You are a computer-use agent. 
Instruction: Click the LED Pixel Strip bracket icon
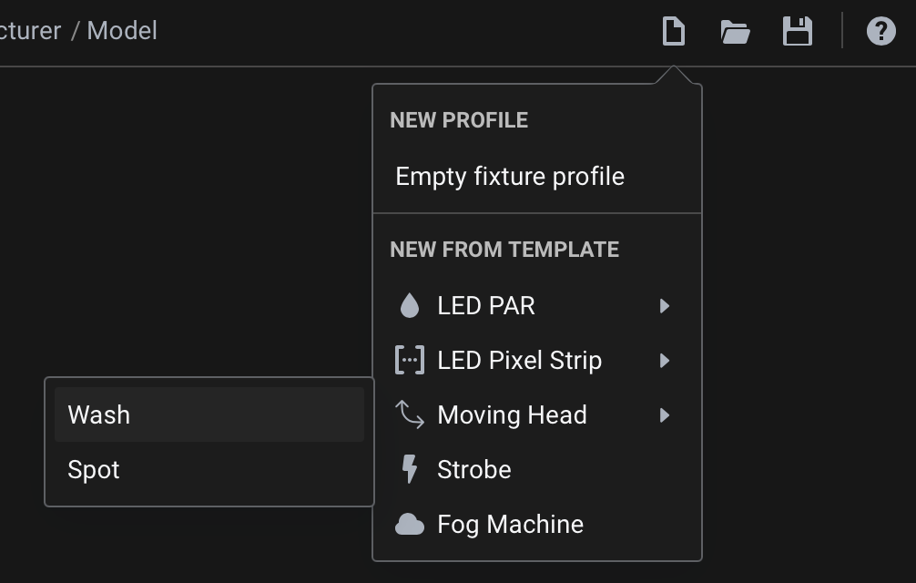click(x=410, y=360)
